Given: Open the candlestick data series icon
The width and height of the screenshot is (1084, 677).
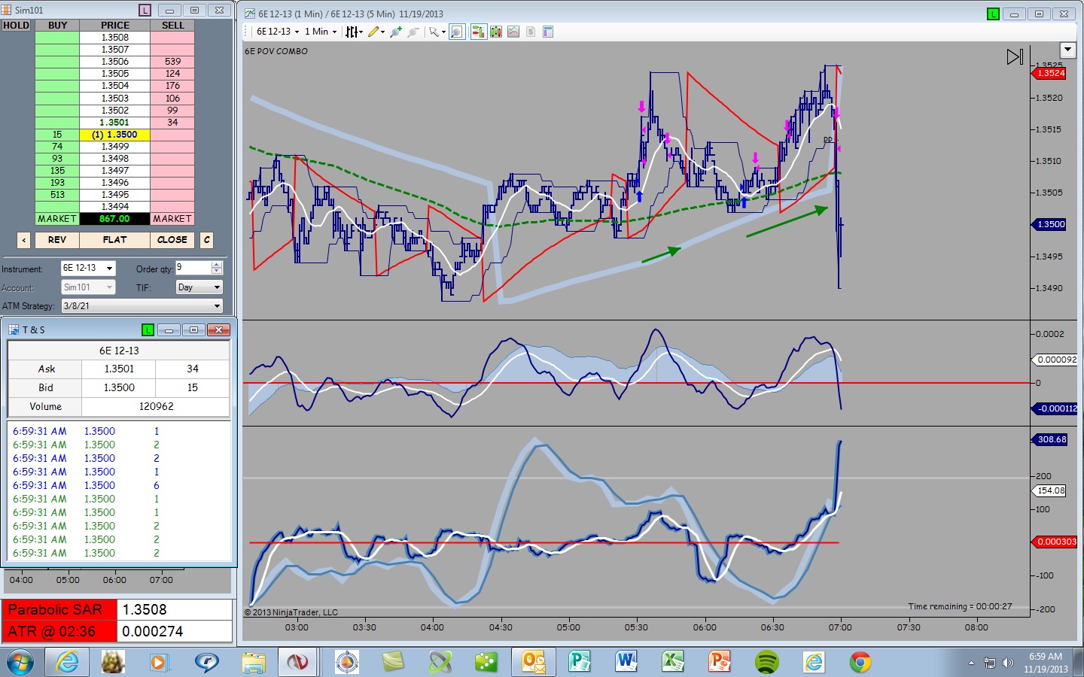Looking at the screenshot, I should pyautogui.click(x=496, y=32).
